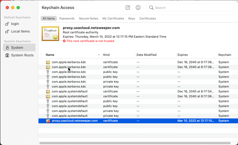Sort by the Keychain column header
Viewport: 238px width, 145px height.
tap(228, 55)
